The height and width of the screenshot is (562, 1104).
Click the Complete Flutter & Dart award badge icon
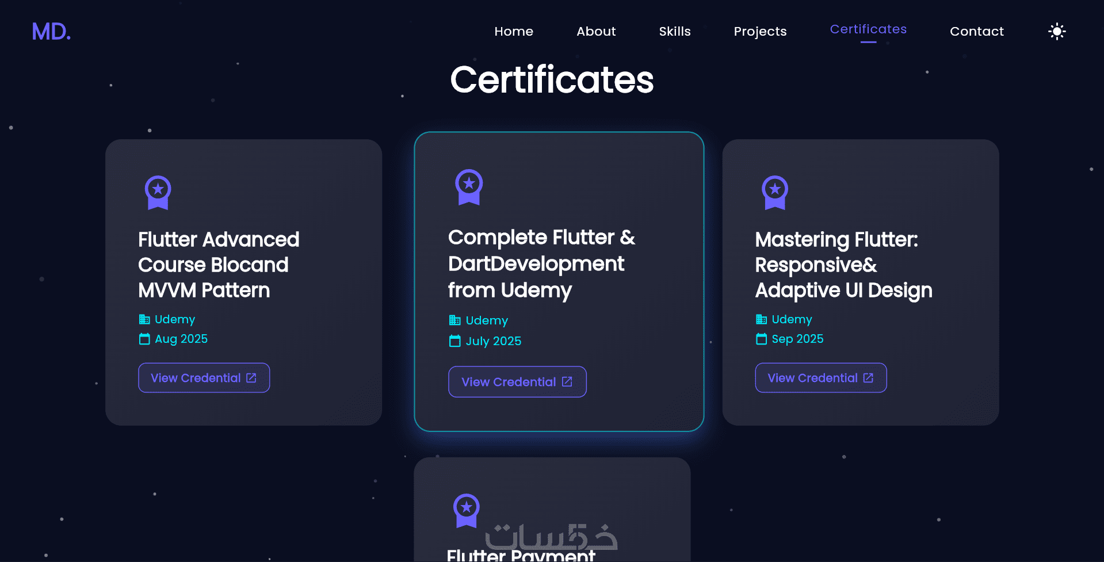click(469, 187)
